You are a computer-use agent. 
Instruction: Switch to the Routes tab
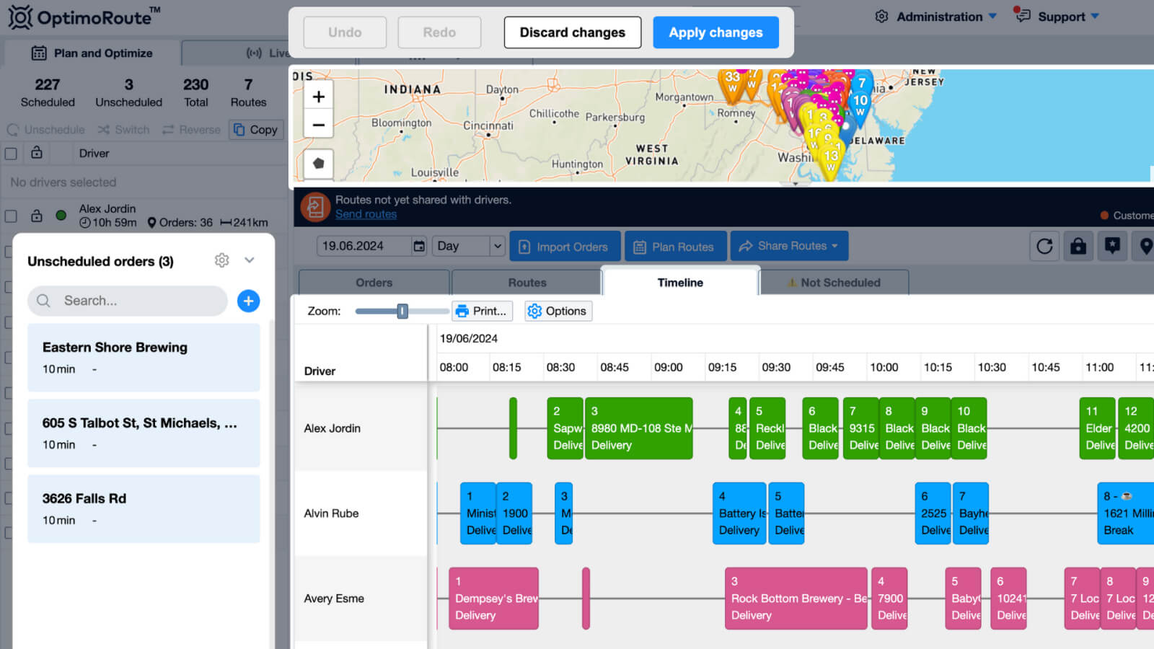point(527,283)
